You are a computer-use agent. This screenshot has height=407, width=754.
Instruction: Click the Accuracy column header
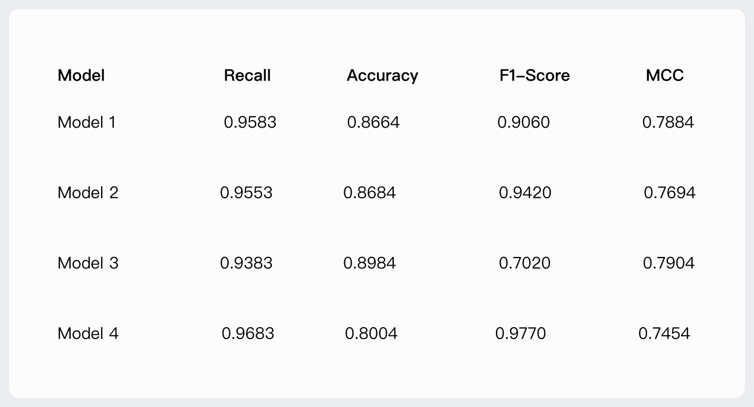382,75
